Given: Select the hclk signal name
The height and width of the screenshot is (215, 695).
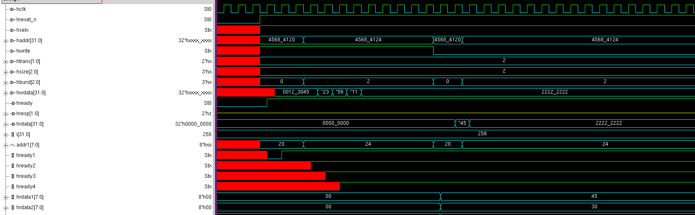Looking at the screenshot, I should (21, 9).
